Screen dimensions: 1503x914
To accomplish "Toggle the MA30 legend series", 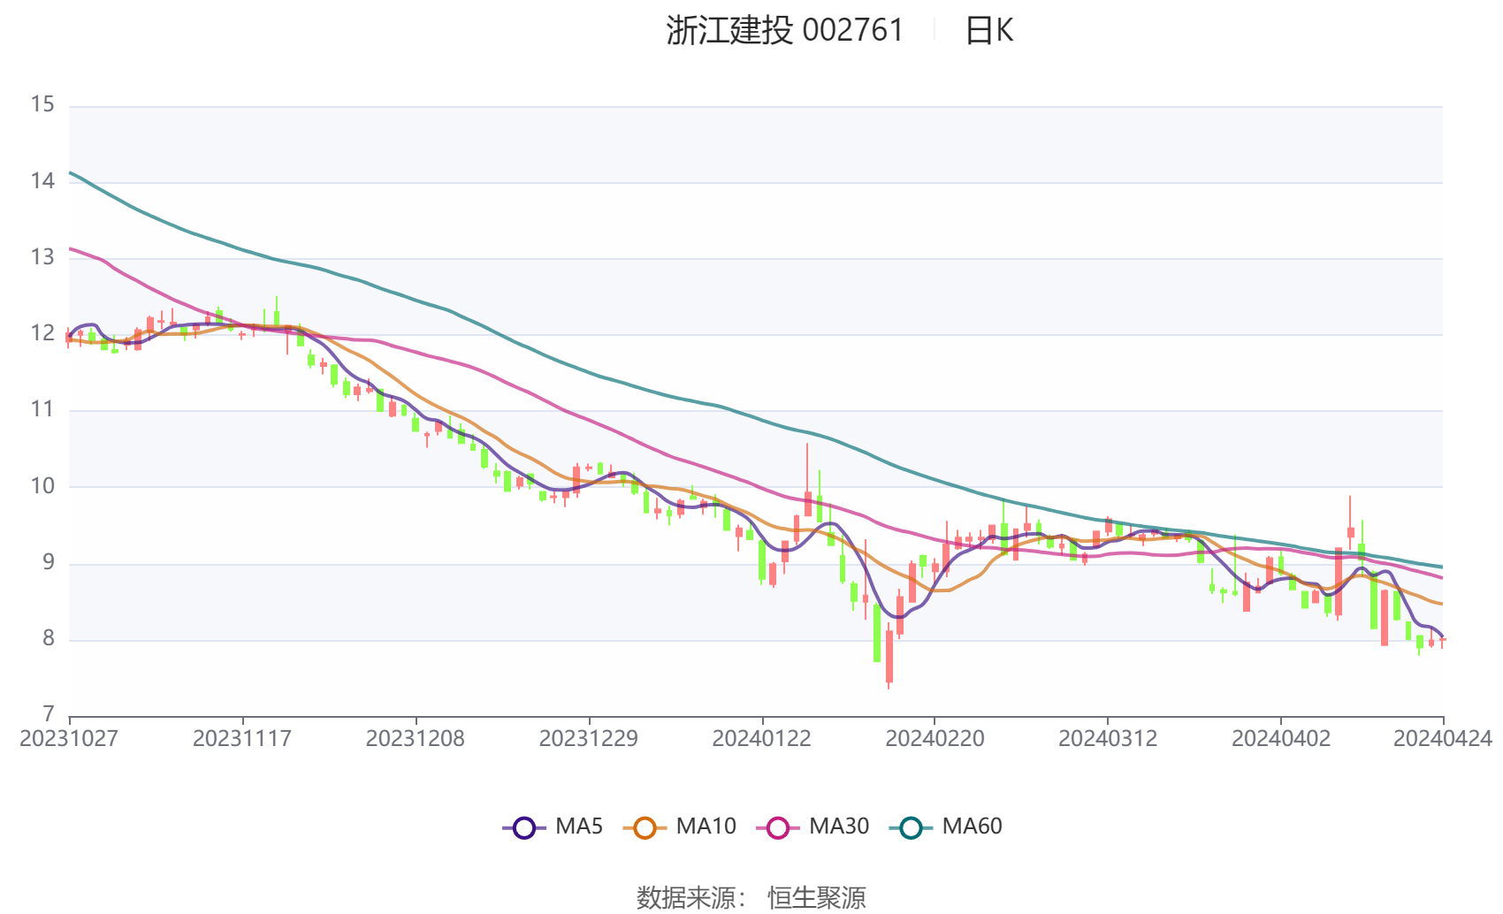I will click(x=813, y=827).
